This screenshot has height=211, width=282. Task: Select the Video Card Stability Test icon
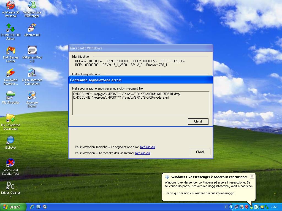[11, 167]
